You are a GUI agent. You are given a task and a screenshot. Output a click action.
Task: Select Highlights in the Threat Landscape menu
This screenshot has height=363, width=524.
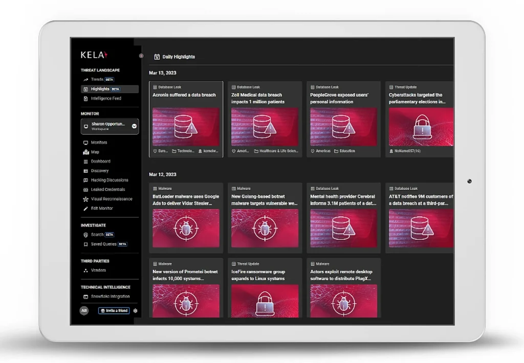tap(100, 89)
